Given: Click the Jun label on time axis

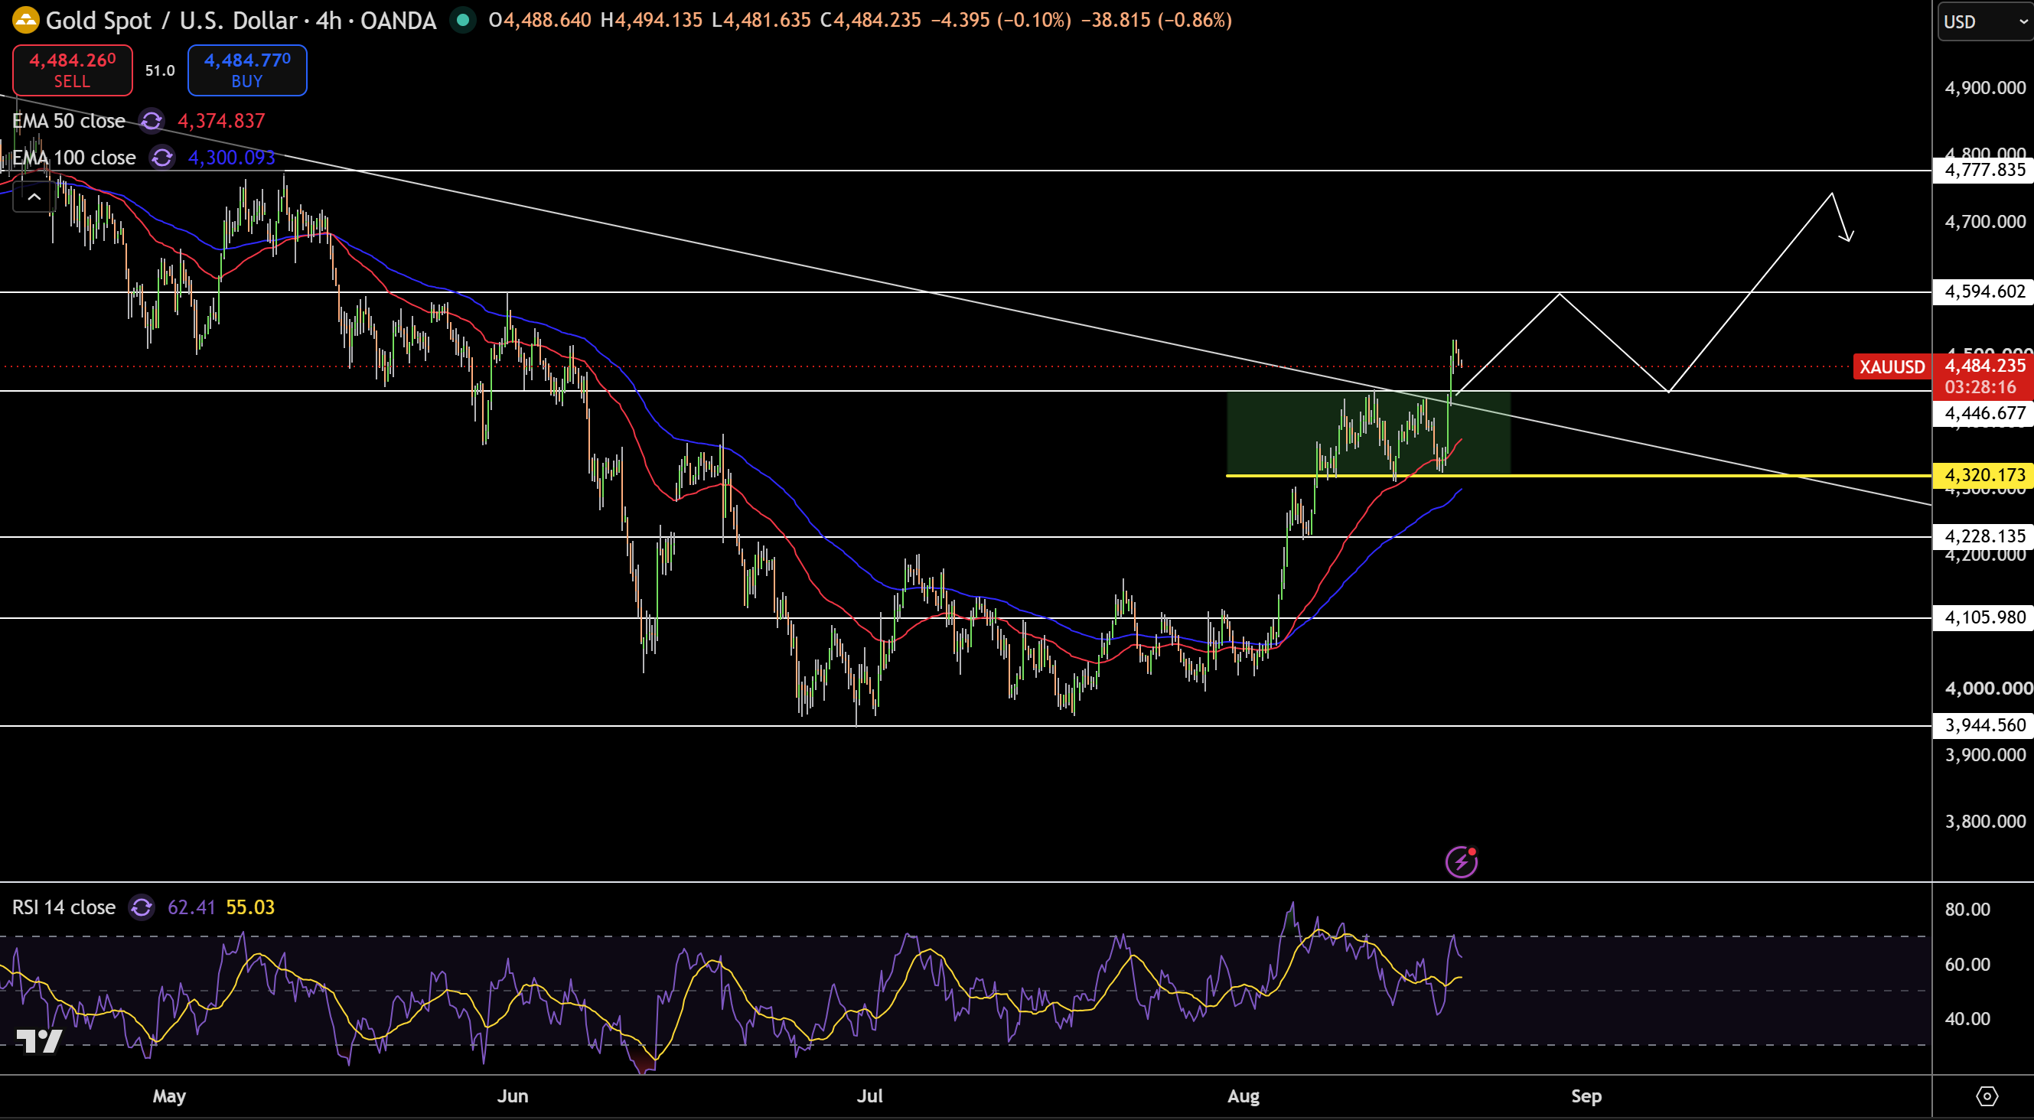Looking at the screenshot, I should [513, 1096].
